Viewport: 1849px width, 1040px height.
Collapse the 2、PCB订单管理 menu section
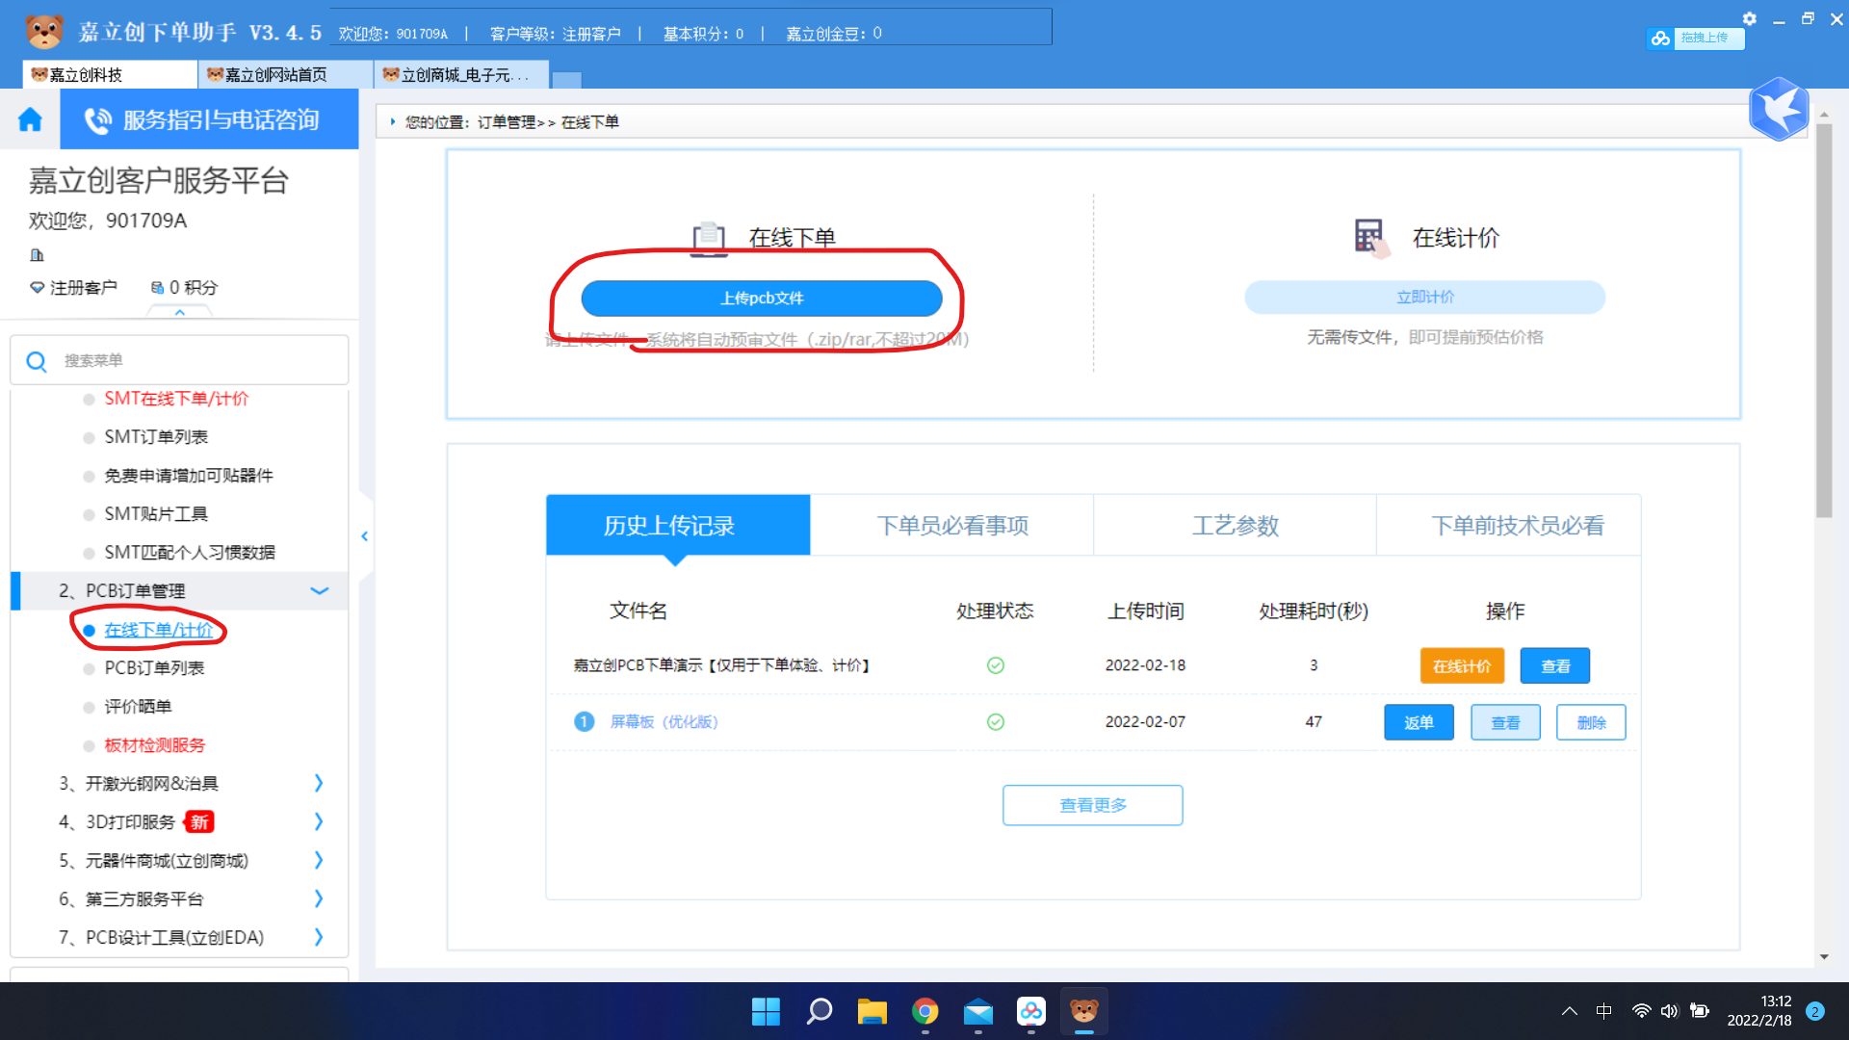click(x=320, y=590)
